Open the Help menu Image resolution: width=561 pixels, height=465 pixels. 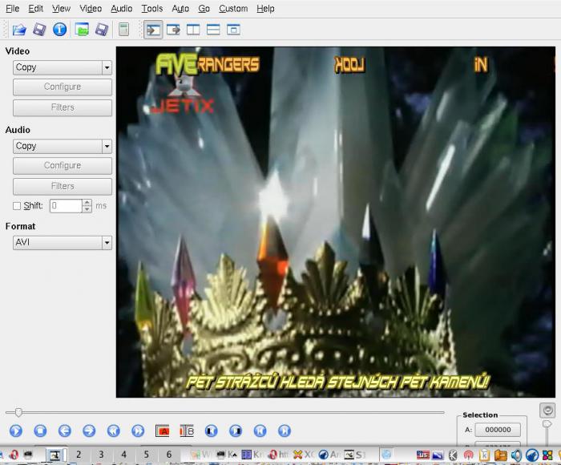tap(265, 8)
